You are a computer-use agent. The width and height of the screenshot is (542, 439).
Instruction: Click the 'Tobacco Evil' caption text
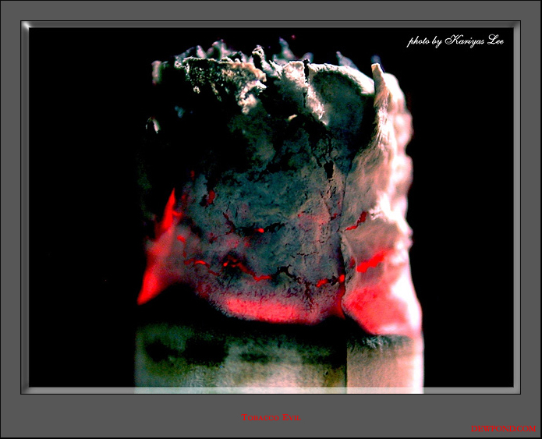[271, 418]
